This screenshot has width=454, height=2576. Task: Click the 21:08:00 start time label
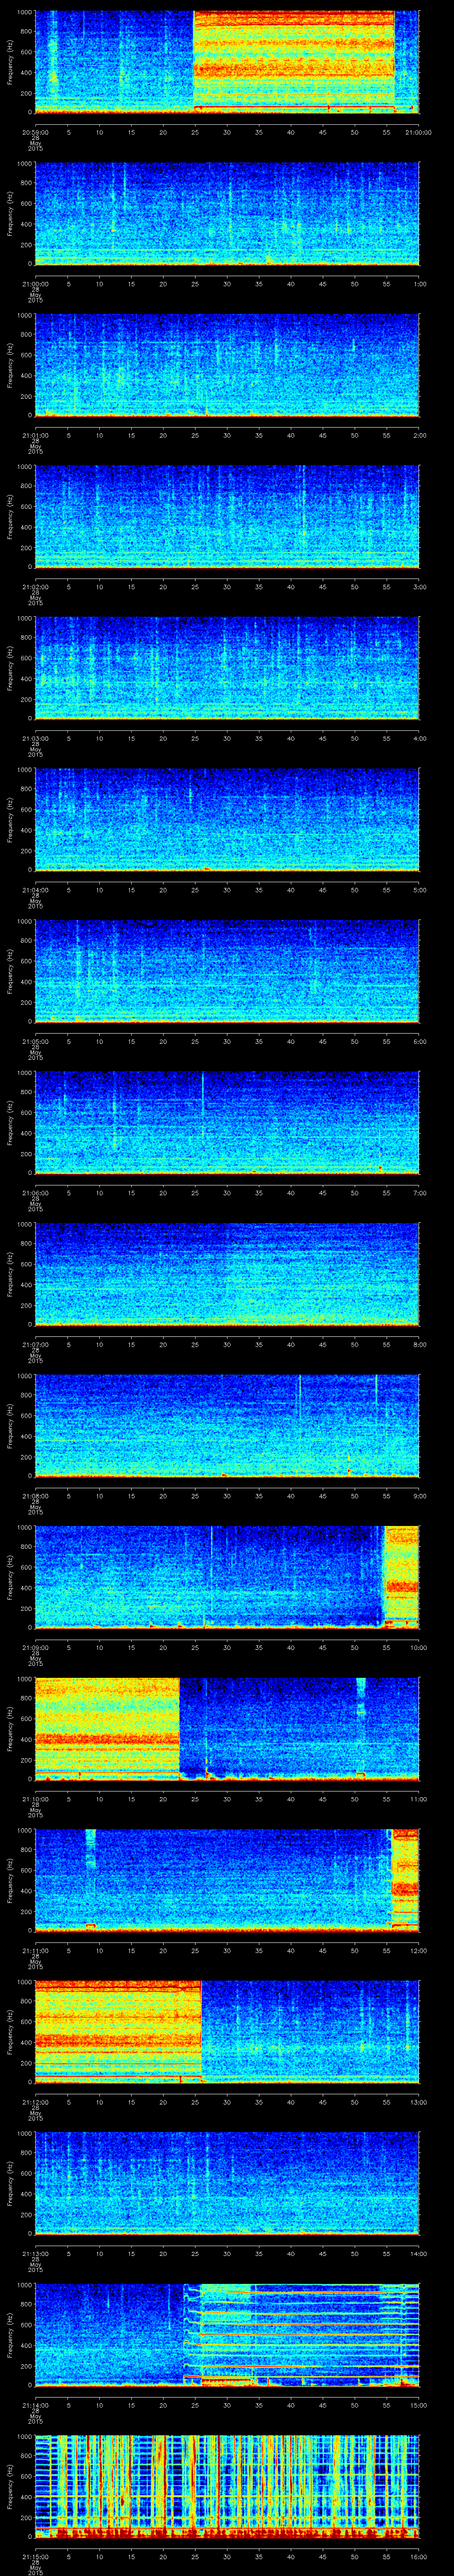(35, 1496)
